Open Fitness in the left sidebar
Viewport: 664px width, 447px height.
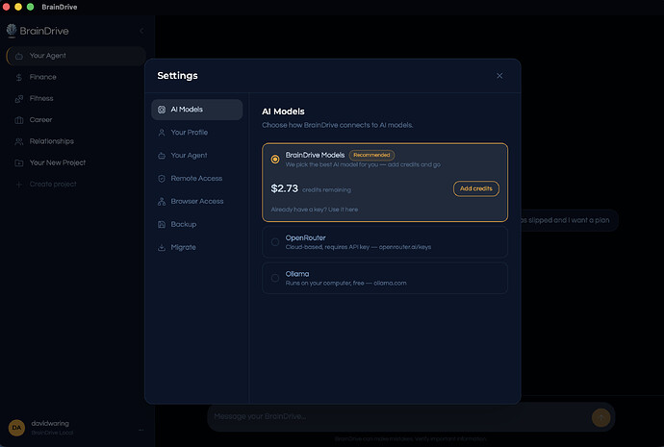tap(76, 99)
